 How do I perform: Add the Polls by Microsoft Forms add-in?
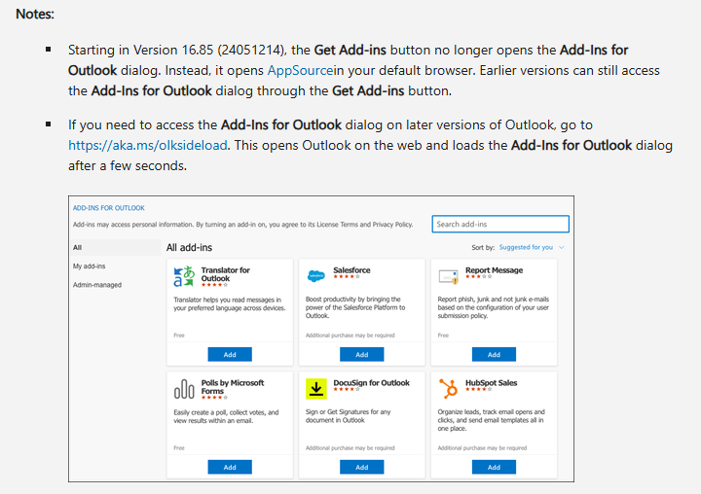(230, 467)
